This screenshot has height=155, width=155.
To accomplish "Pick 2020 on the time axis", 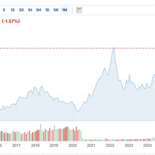I will 73,145.
